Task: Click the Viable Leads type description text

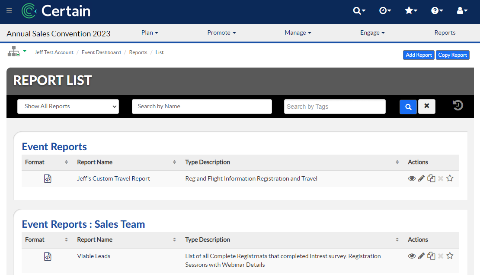Action: pos(283,260)
